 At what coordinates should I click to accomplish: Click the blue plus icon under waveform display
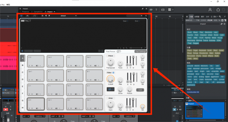(22, 51)
